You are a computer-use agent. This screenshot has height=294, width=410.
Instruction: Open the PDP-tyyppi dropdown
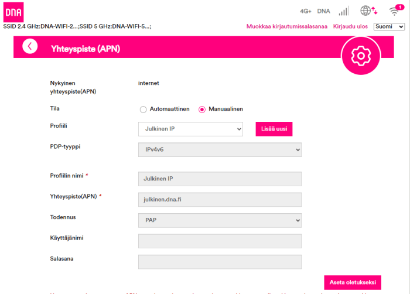(x=220, y=149)
